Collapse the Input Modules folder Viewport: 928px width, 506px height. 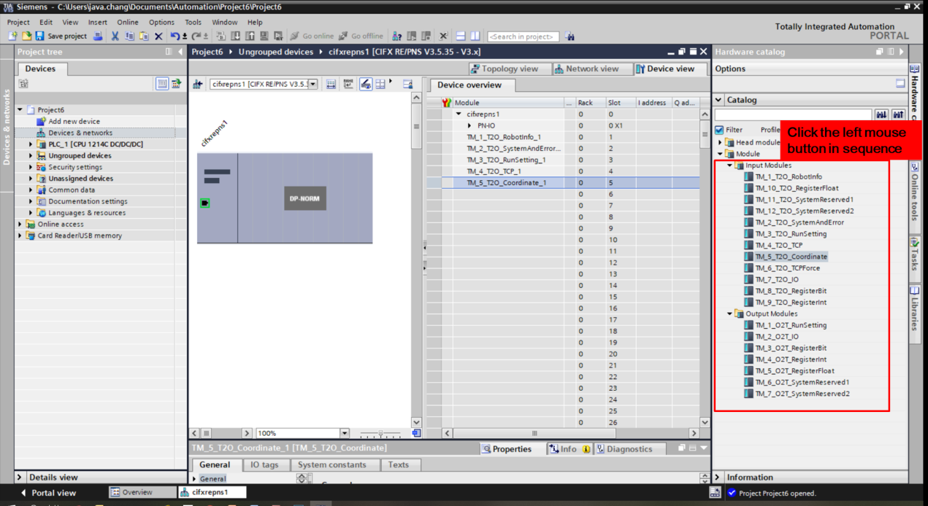pos(730,166)
